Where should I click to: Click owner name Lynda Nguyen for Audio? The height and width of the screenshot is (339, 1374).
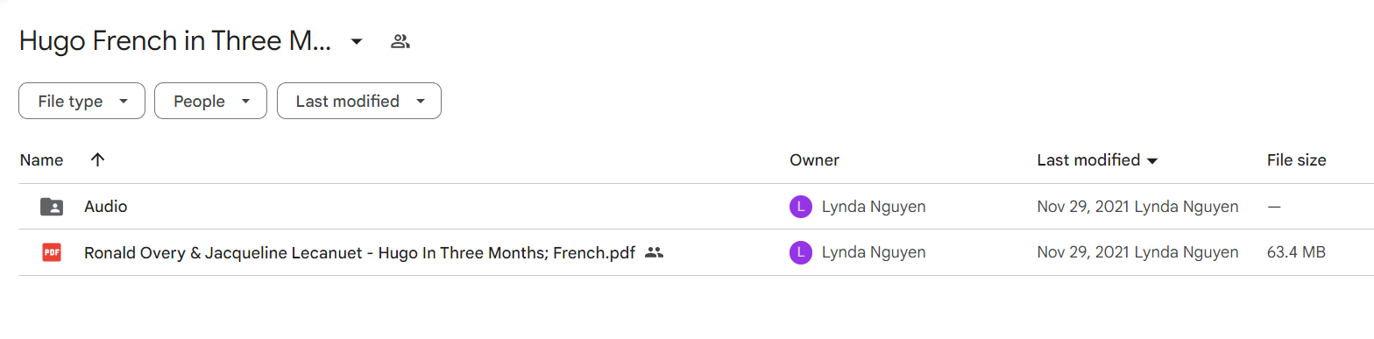point(874,207)
